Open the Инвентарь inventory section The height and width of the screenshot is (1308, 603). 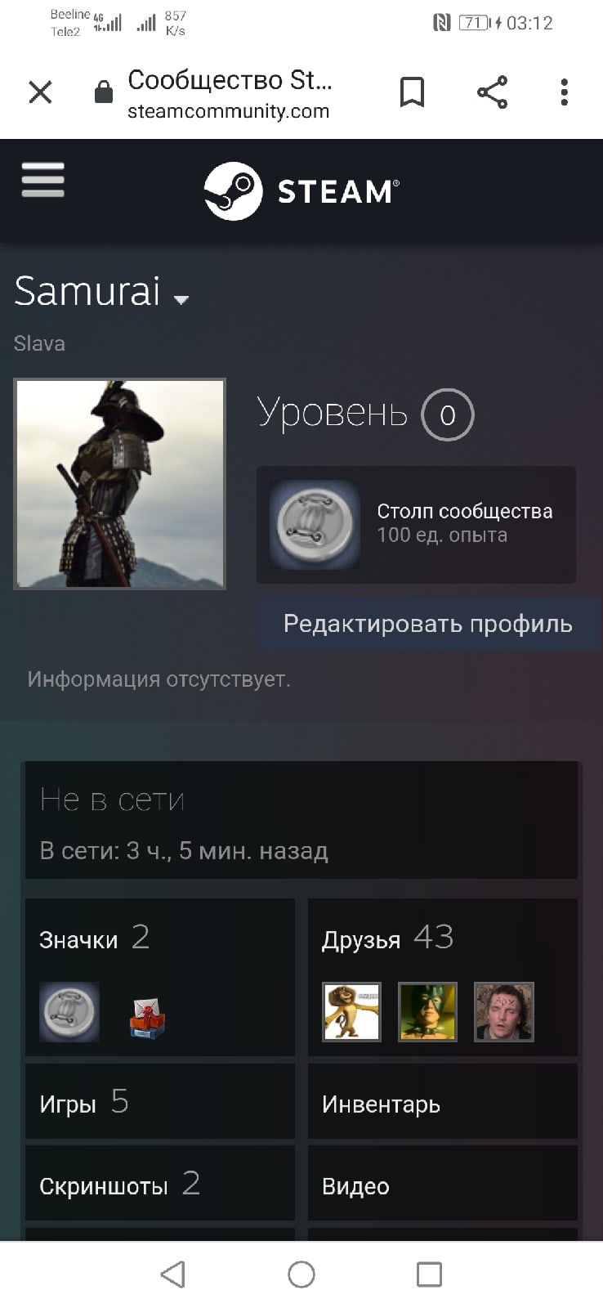point(443,1101)
